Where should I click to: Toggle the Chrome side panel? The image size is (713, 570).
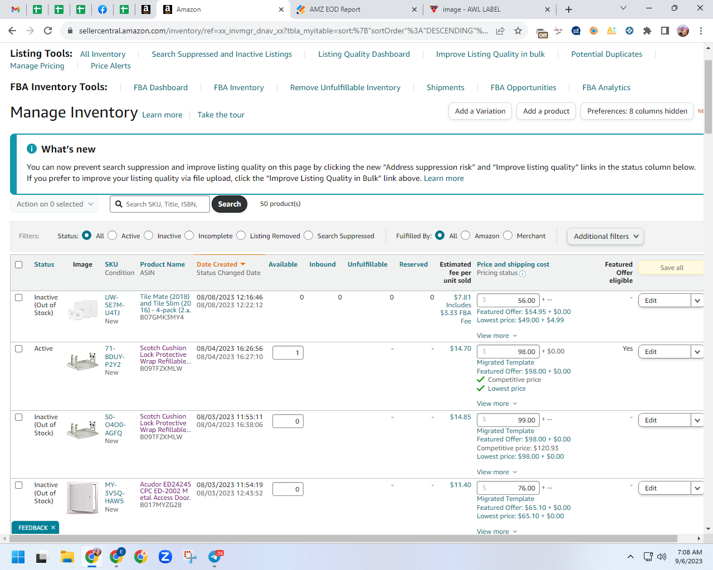tap(665, 31)
